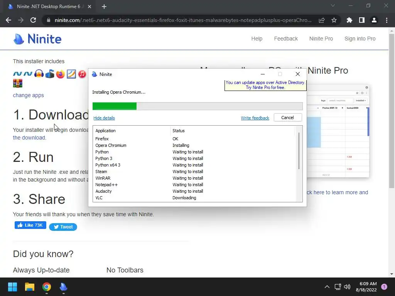The width and height of the screenshot is (395, 296).
Task: Click the Tweet button
Action: (x=63, y=227)
